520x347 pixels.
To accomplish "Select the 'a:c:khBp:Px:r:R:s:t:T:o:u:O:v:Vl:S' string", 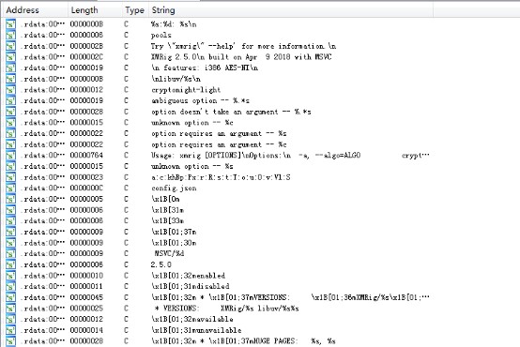I will point(221,177).
